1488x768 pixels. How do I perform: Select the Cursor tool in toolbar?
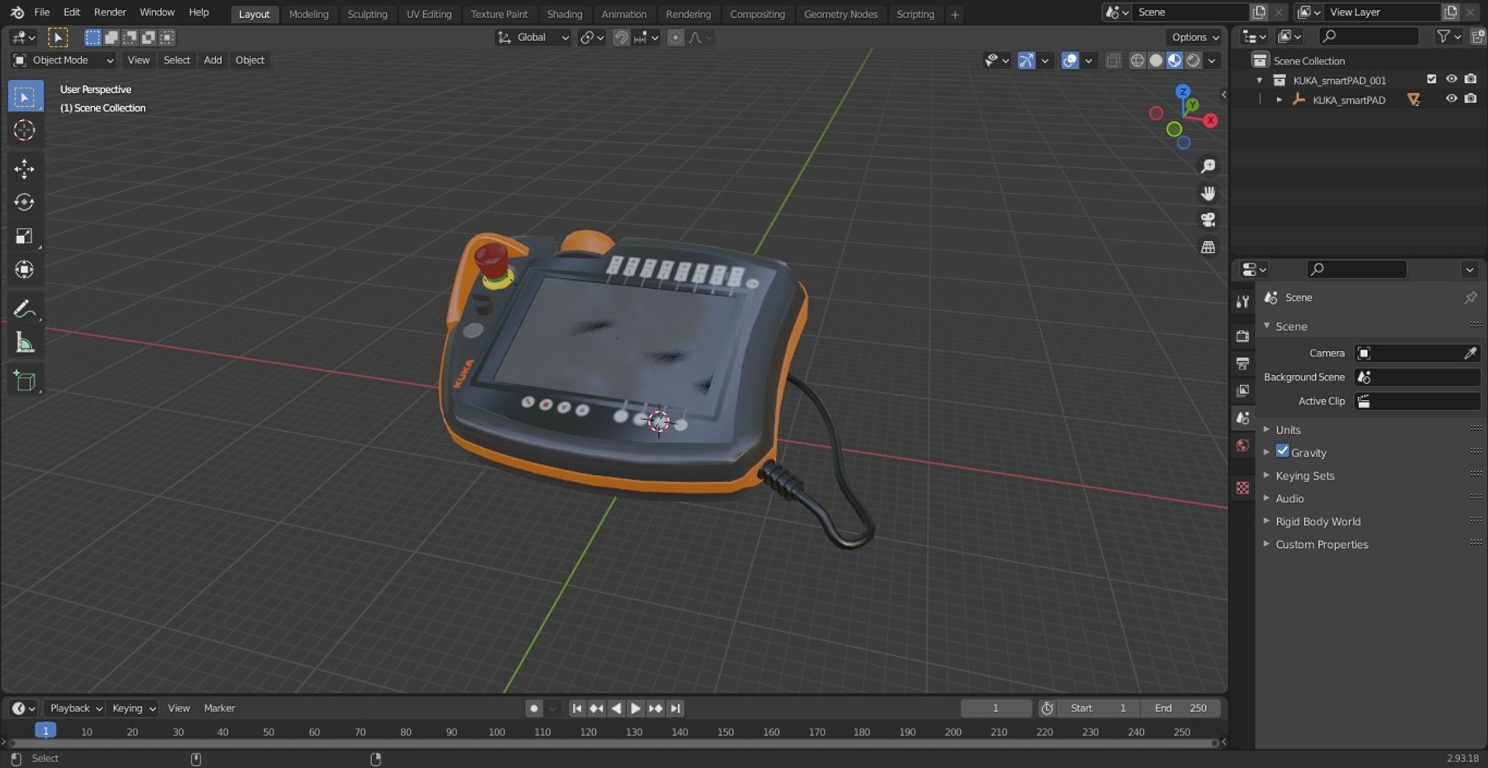point(24,130)
